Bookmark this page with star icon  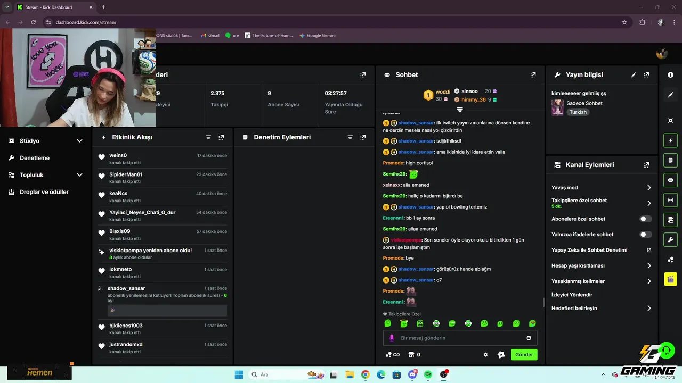pos(624,22)
